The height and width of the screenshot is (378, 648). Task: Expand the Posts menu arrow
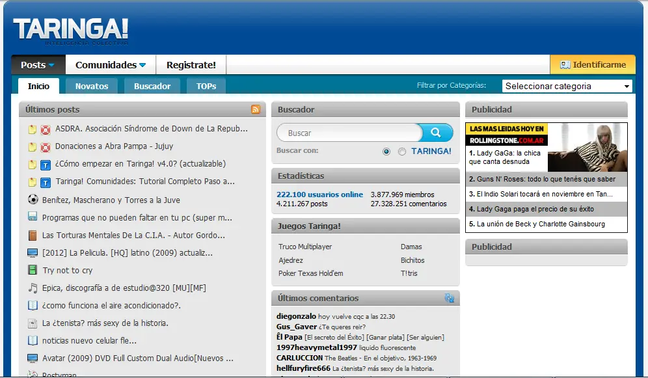[x=51, y=65]
